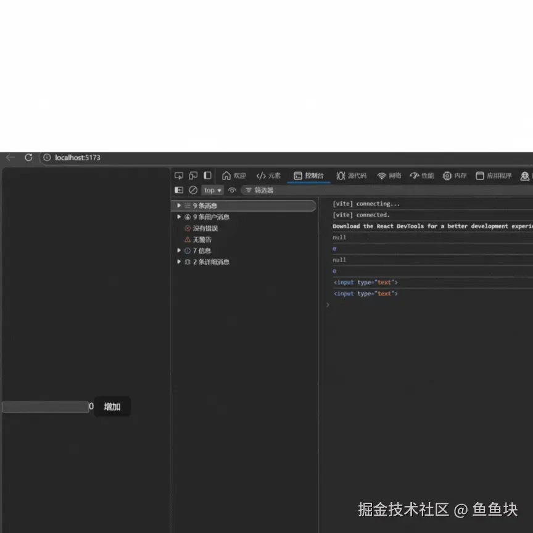Expand the 9 条消息 group arrow
Image resolution: width=533 pixels, height=533 pixels.
click(179, 205)
